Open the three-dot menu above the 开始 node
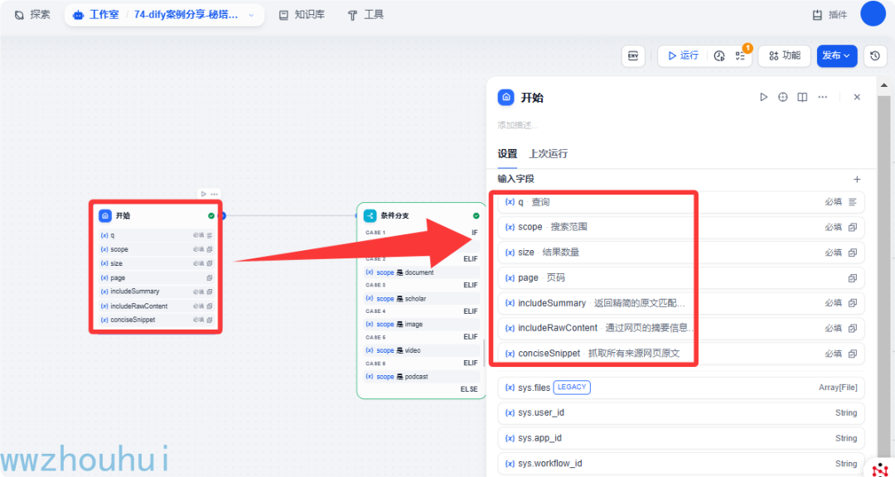Image resolution: width=895 pixels, height=477 pixels. tap(214, 194)
